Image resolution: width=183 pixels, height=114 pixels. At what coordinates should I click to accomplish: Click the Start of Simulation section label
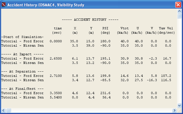pyautogui.click(x=22, y=37)
